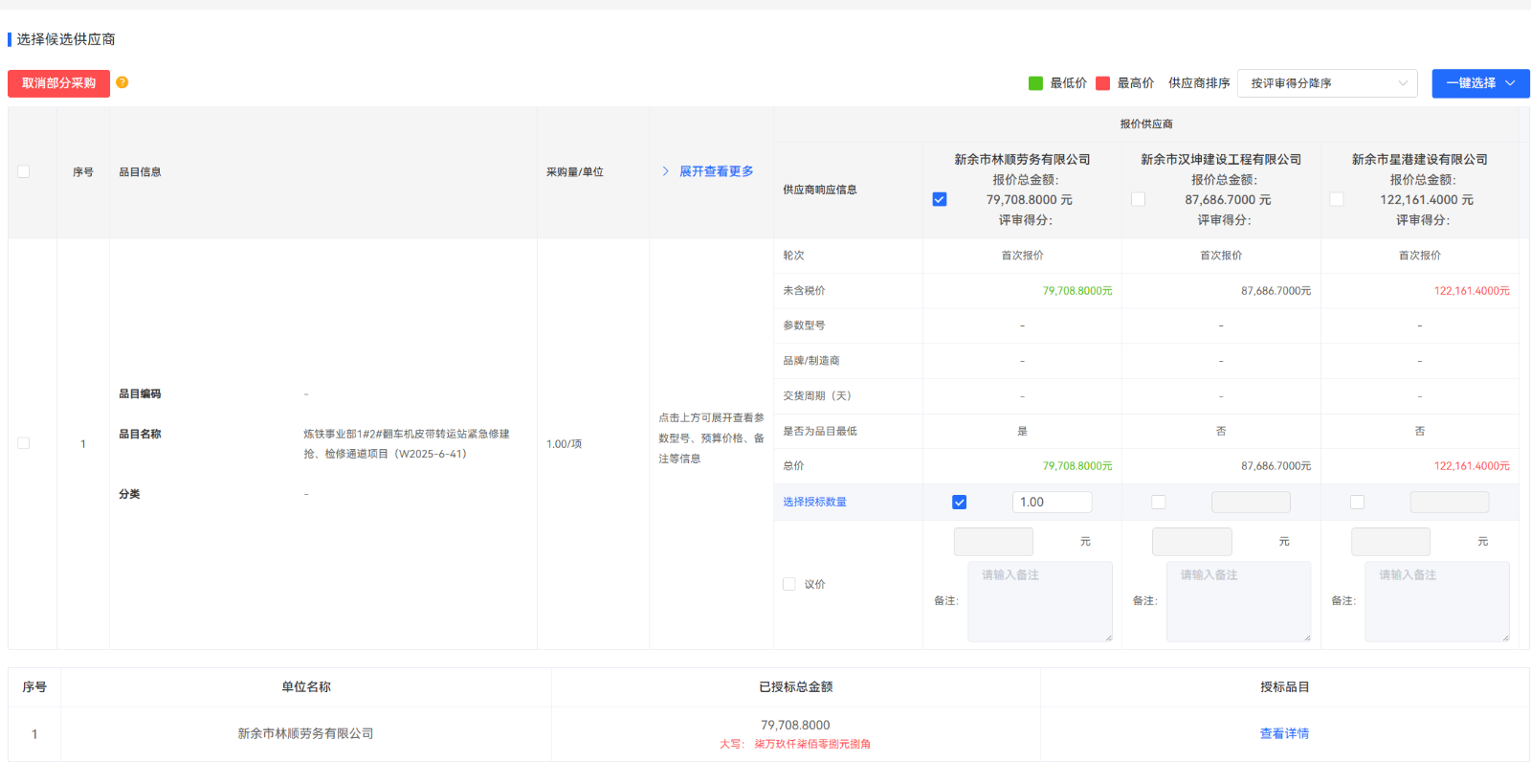Image resolution: width=1531 pixels, height=762 pixels.
Task: Click the red uppercase amount 柒万玖仟柒佰零捌元捌角
Action: [812, 744]
